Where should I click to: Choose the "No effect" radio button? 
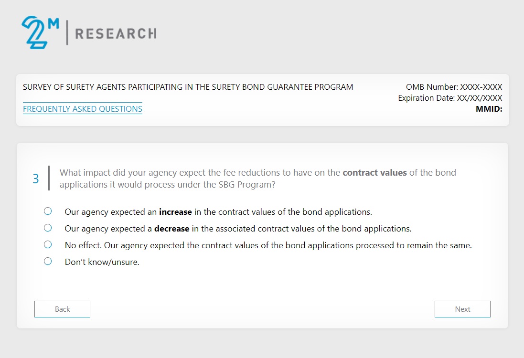[48, 245]
